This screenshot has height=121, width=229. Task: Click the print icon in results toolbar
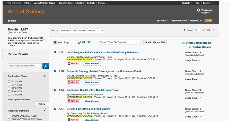79,42
